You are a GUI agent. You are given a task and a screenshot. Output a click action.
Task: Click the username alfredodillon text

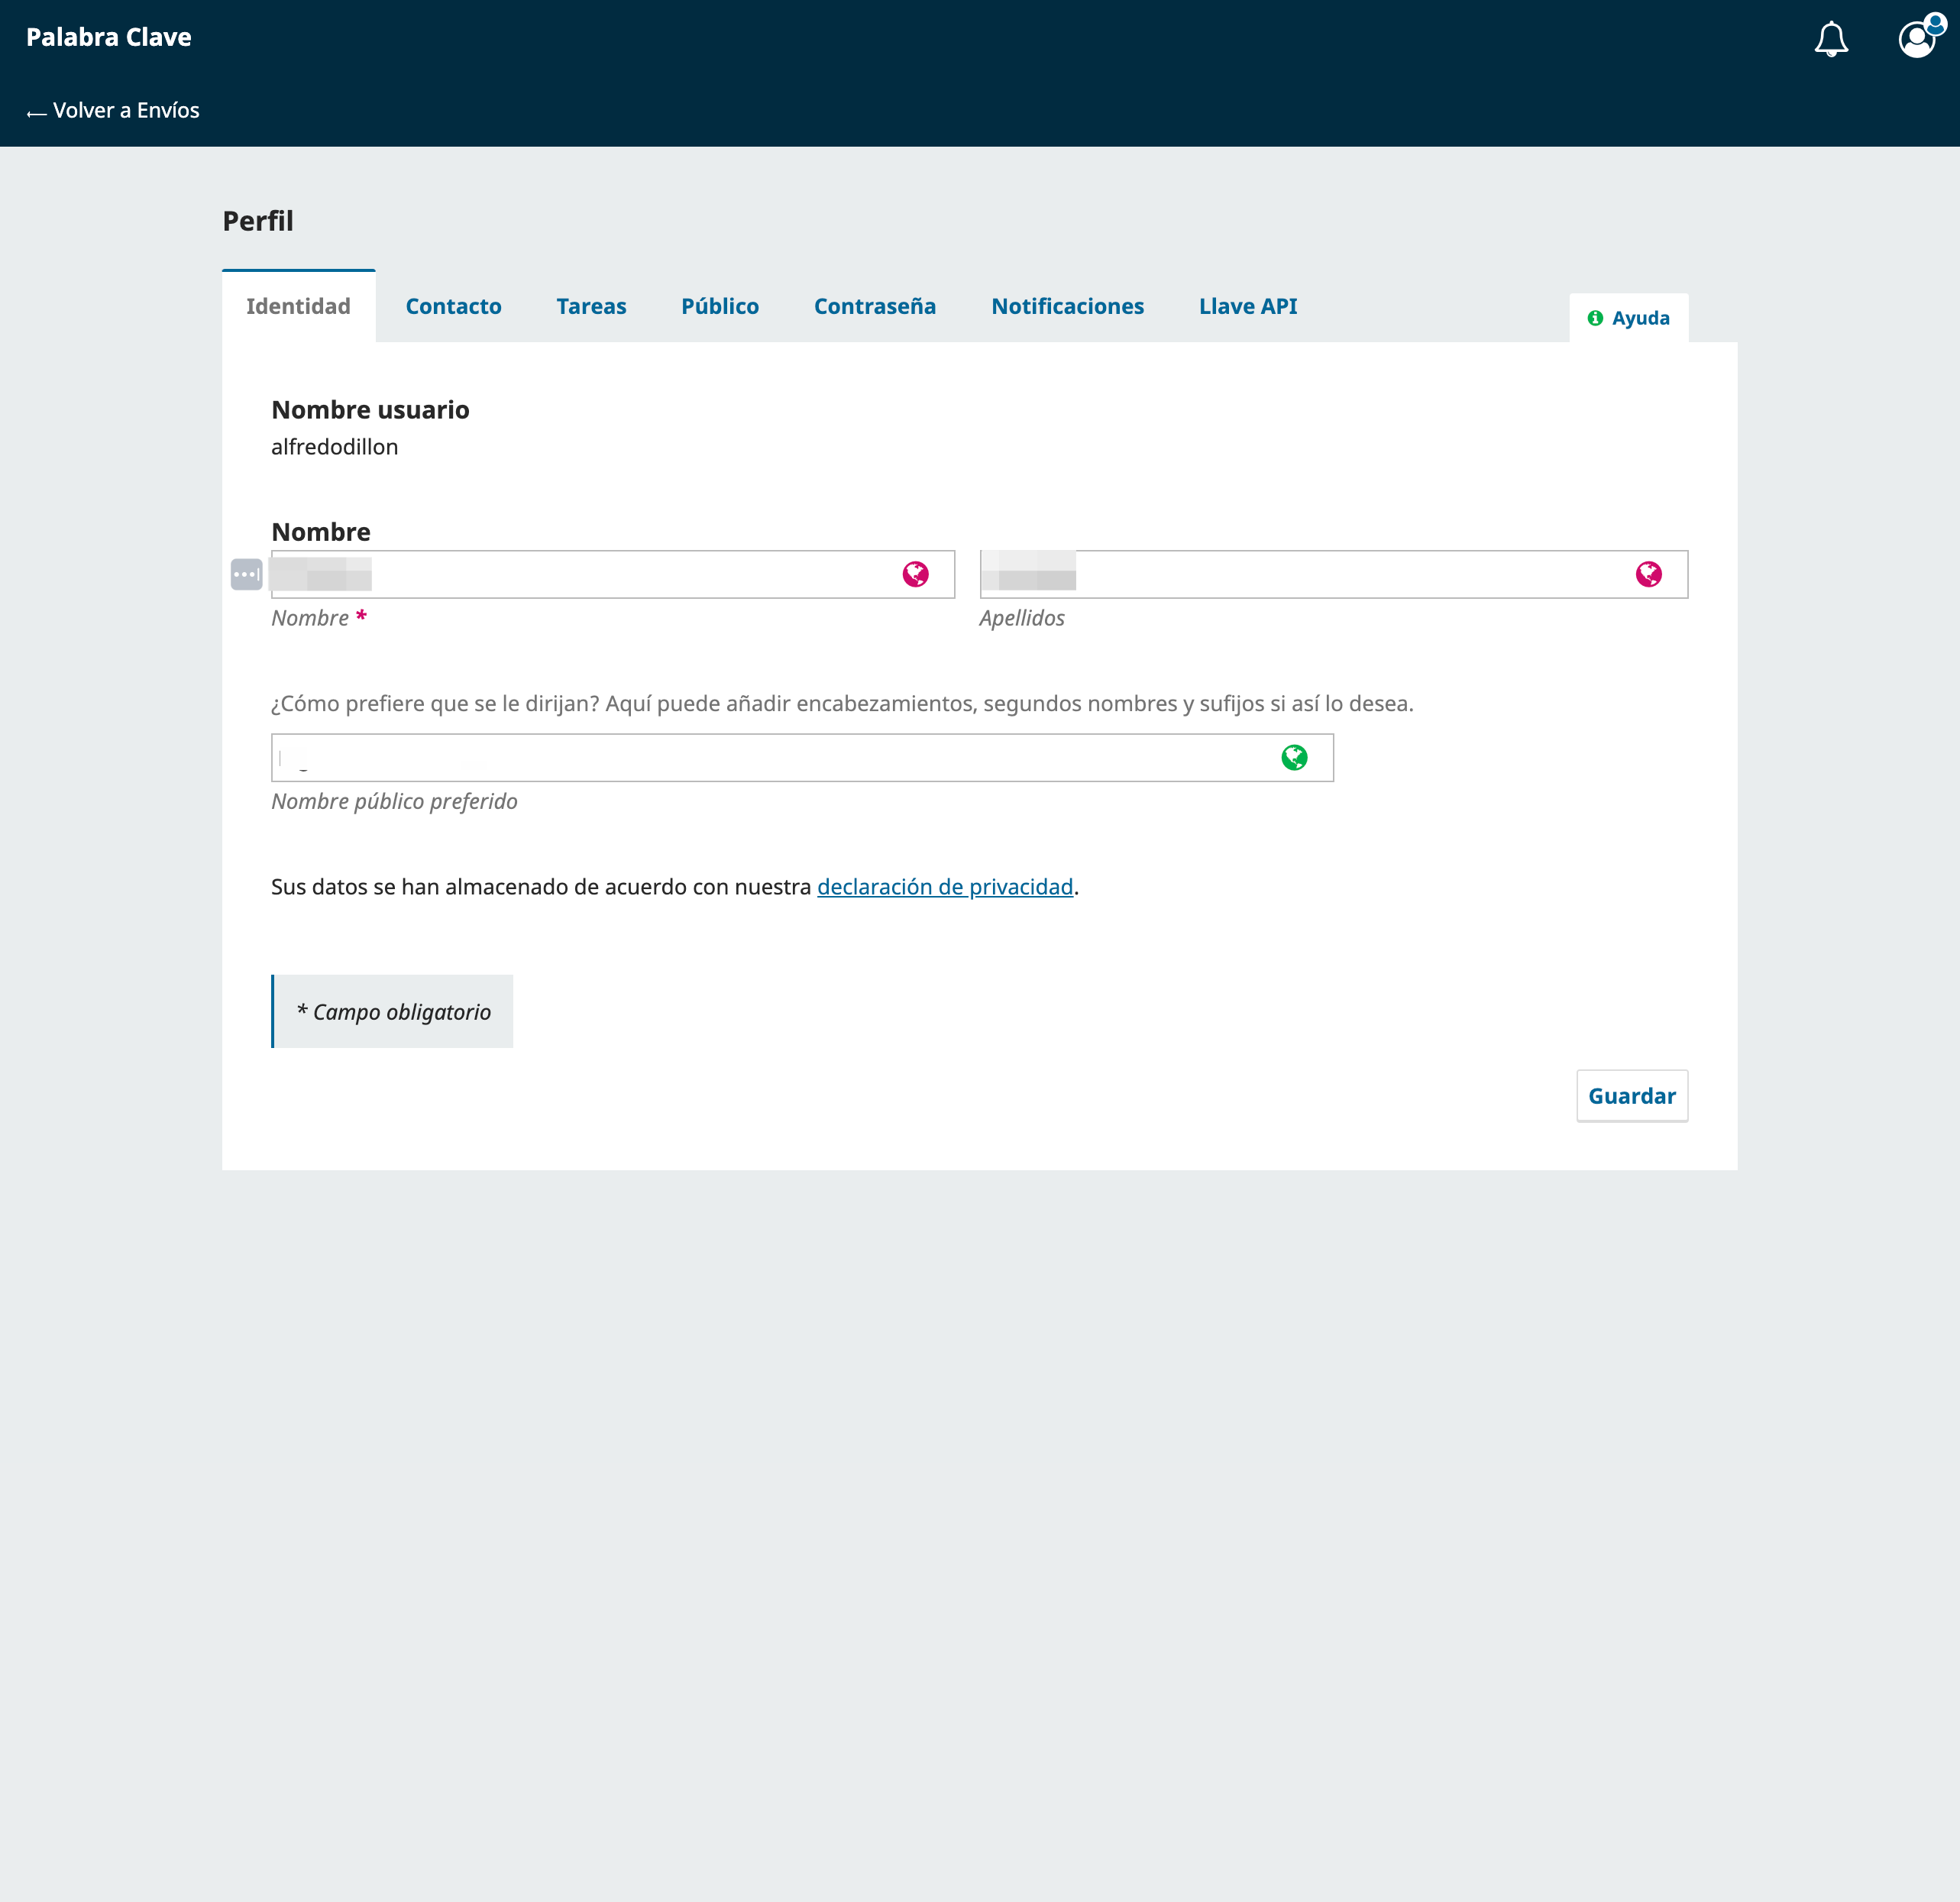tap(335, 447)
